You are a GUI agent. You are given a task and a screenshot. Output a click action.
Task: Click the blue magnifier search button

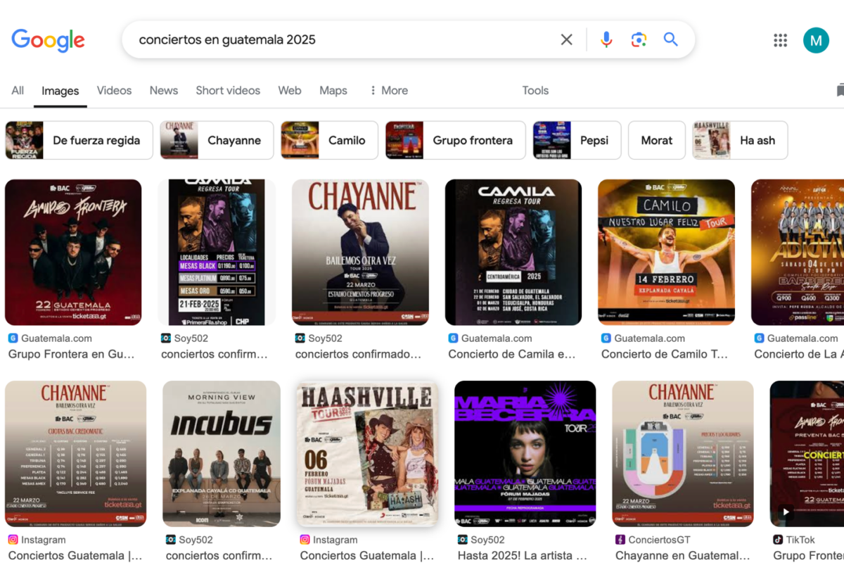[671, 39]
